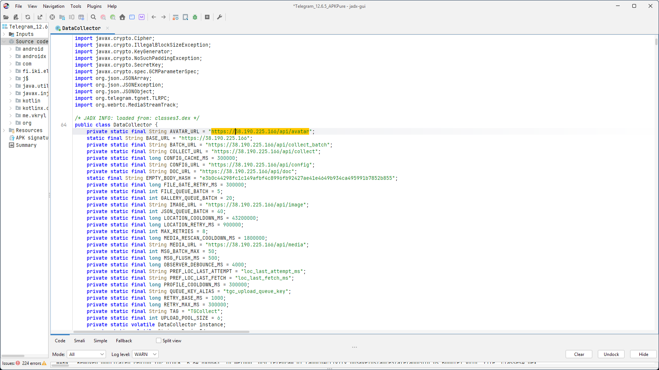Expand the android package node
Image resolution: width=659 pixels, height=370 pixels.
10,49
